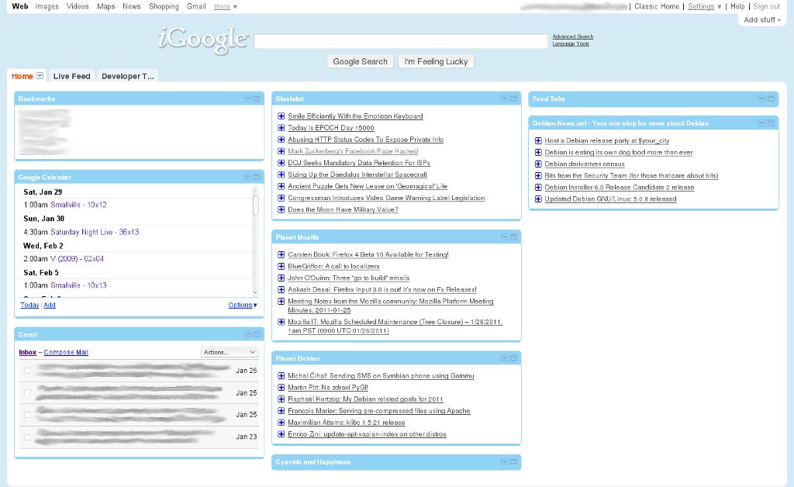Click the Google Search button
Image resolution: width=794 pixels, height=487 pixels.
point(360,61)
